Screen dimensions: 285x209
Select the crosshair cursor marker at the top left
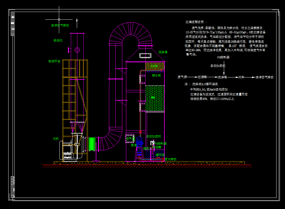[x=59, y=19]
